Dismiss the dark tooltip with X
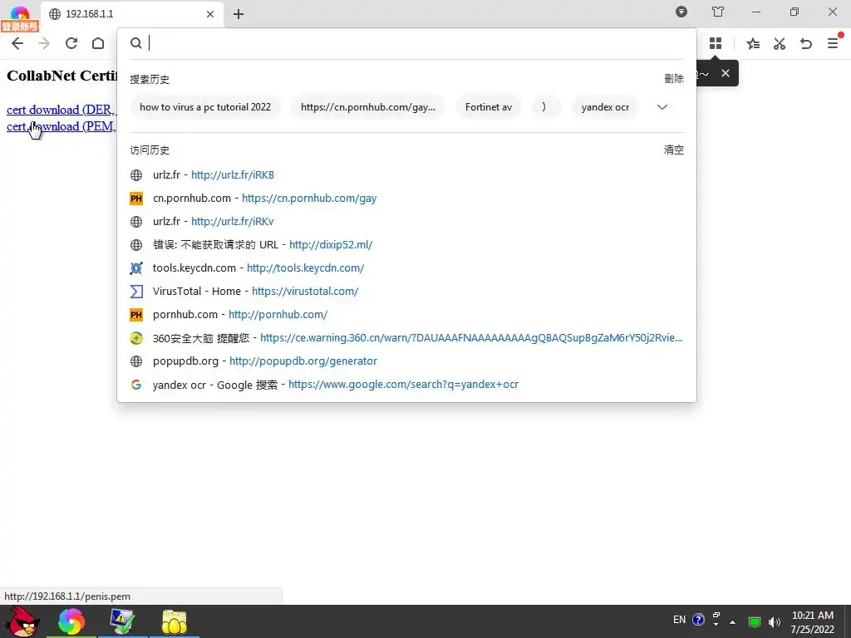The width and height of the screenshot is (851, 638). coord(725,73)
